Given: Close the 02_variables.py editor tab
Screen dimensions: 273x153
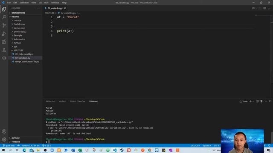Looking at the screenshot, I should [x=65, y=8].
